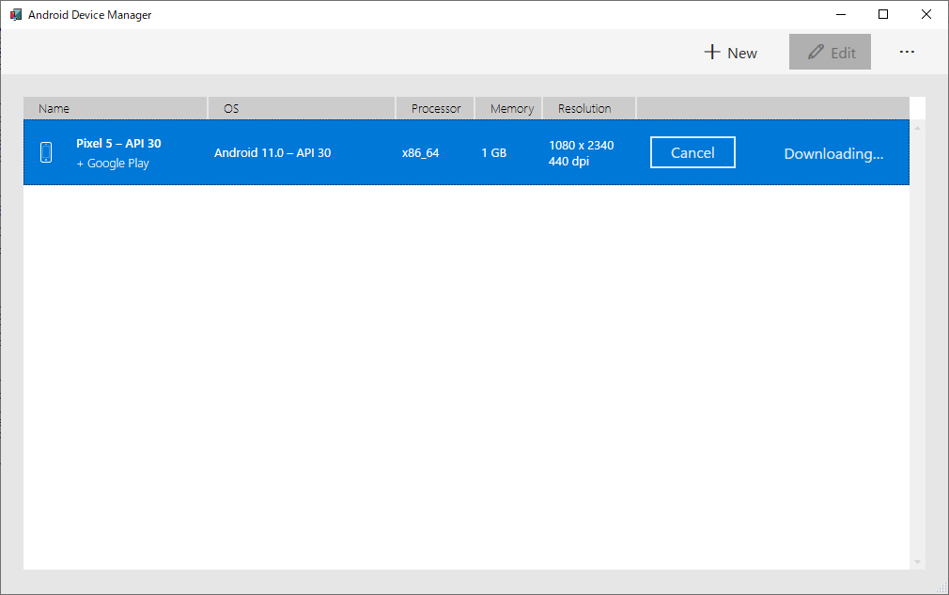Sort by the Resolution column header
The image size is (949, 595).
(589, 108)
